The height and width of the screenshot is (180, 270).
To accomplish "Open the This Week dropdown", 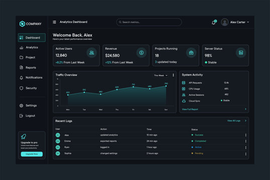I will (x=161, y=75).
